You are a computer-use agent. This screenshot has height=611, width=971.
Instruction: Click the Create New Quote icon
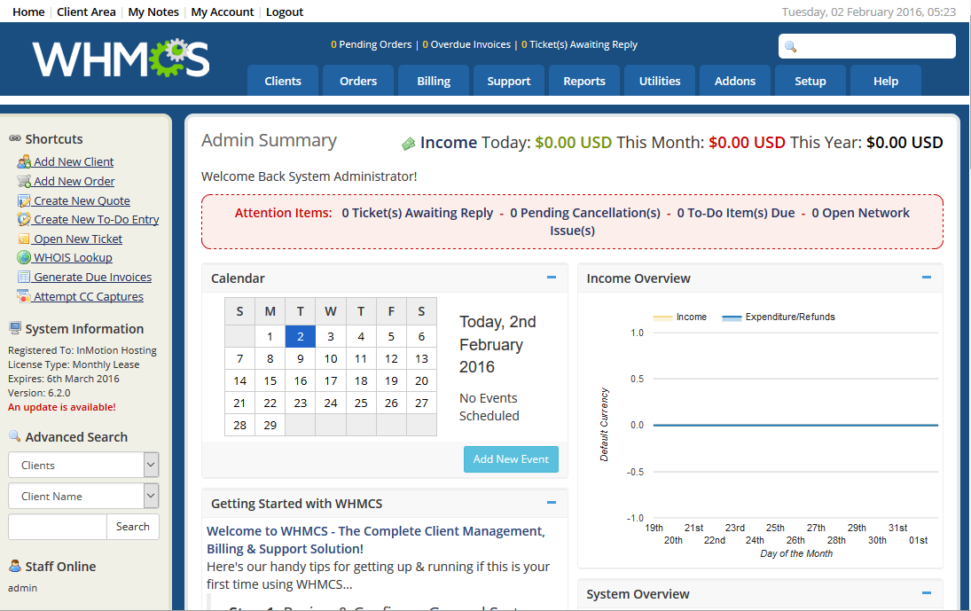(x=24, y=201)
